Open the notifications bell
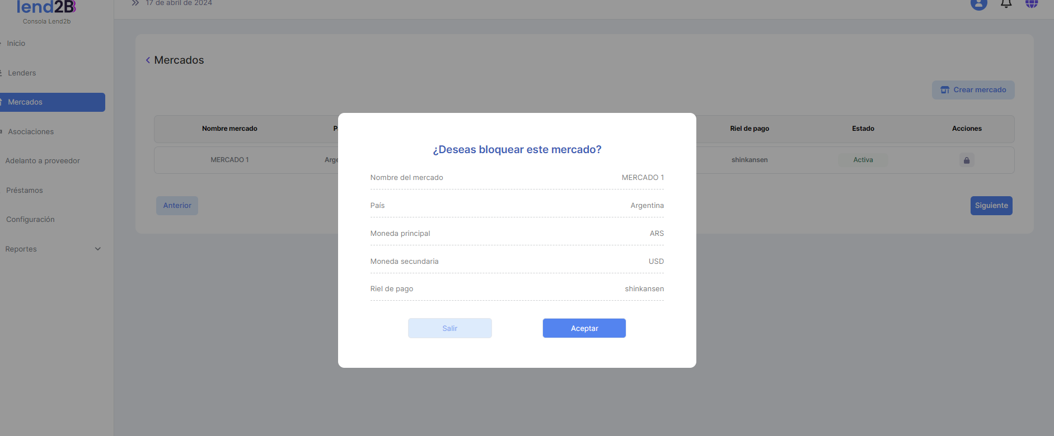The height and width of the screenshot is (436, 1054). (x=1006, y=4)
